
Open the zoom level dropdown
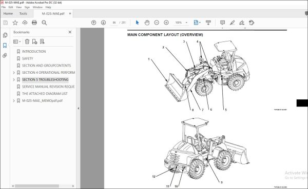click(186, 23)
